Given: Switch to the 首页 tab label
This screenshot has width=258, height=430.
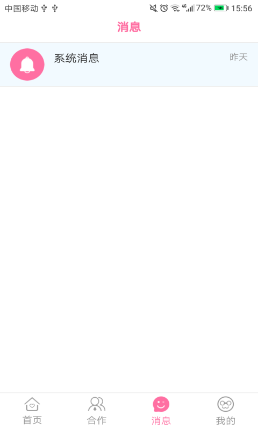Looking at the screenshot, I should pyautogui.click(x=32, y=420).
